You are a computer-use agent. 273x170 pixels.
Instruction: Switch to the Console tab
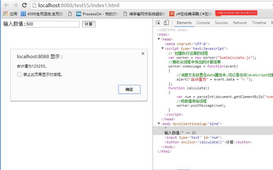click(x=203, y=23)
